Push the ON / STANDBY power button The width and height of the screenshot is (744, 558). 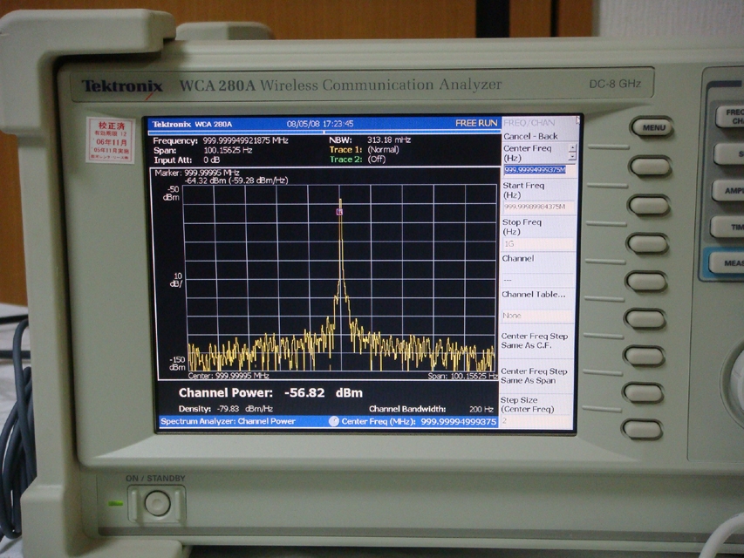coord(157,503)
